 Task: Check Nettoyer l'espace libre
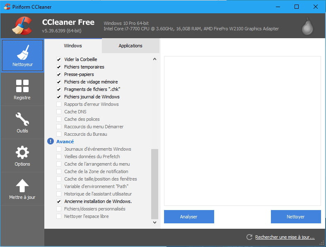[x=59, y=216]
